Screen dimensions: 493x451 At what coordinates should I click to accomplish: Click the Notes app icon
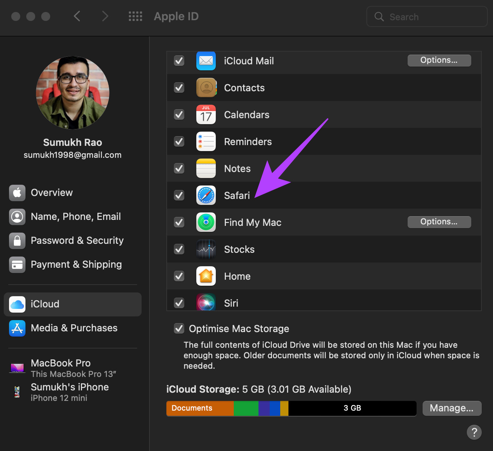tap(206, 168)
